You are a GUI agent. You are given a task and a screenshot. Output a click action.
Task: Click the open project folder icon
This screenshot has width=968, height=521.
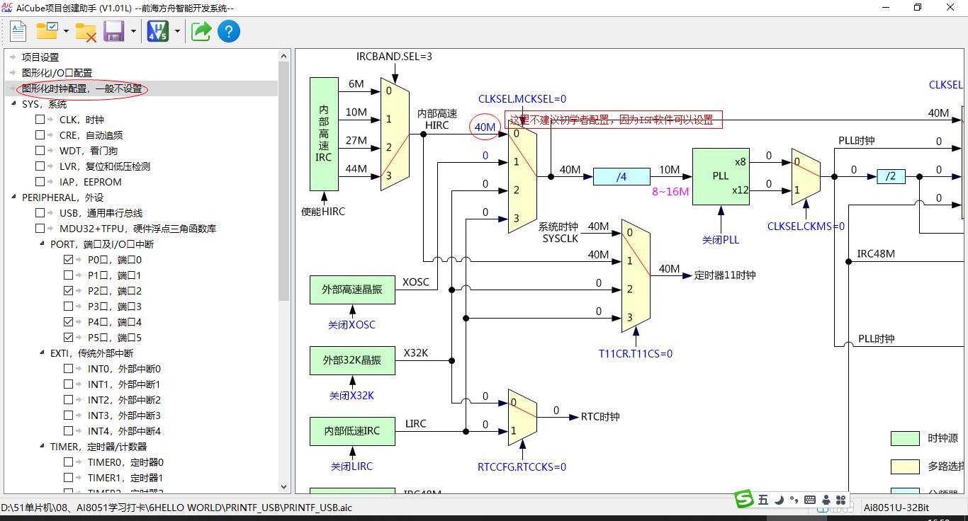click(47, 31)
